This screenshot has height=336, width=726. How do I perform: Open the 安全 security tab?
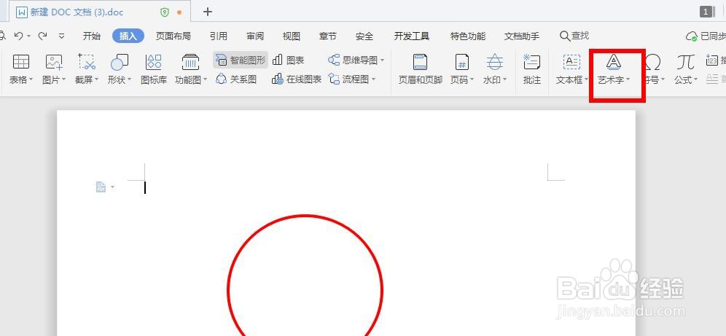coord(364,36)
